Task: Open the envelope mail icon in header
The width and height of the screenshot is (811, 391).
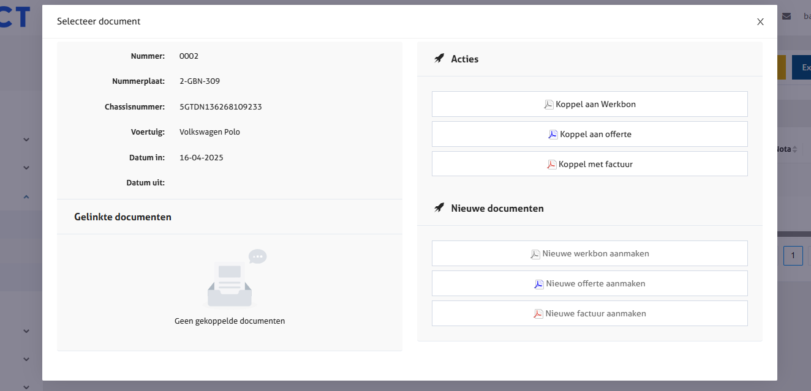Action: coord(786,17)
